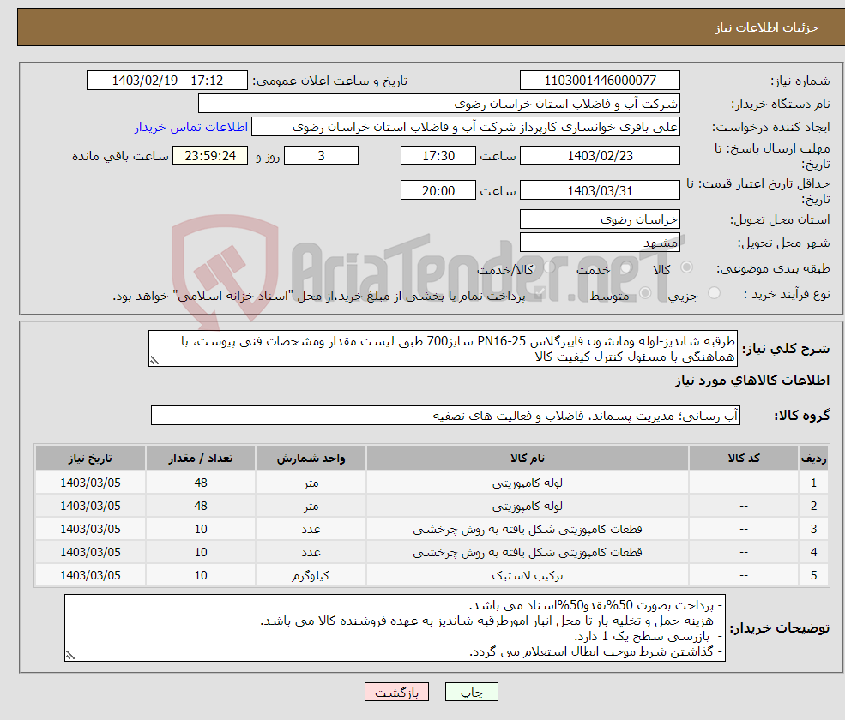This screenshot has width=845, height=720.
Task: Click the composite parts name in row 4
Action: (528, 553)
